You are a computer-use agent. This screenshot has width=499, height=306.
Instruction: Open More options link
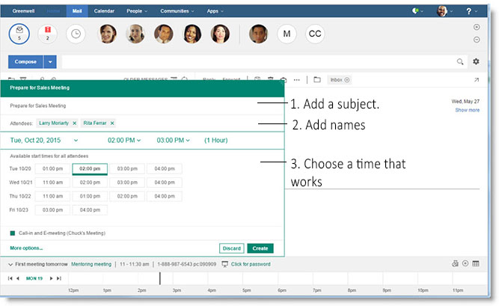point(26,248)
